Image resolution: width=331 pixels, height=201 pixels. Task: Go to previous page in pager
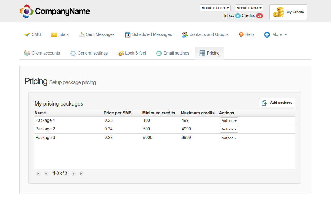click(x=46, y=173)
